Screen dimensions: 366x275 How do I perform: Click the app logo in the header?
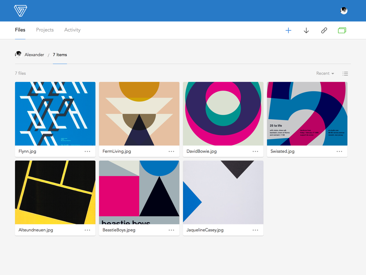point(20,11)
